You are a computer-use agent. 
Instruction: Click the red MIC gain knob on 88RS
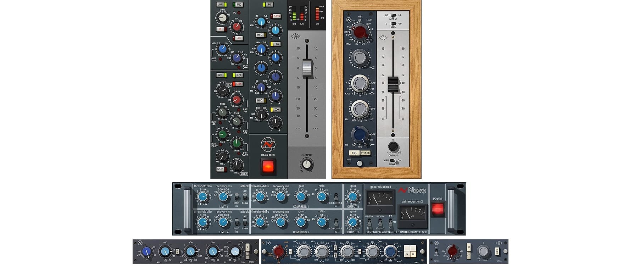click(236, 27)
